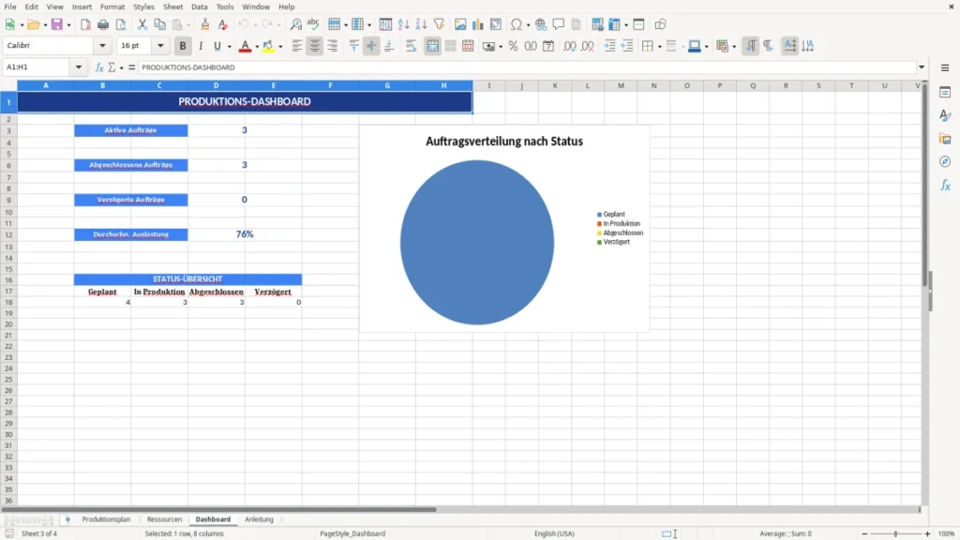960x540 pixels.
Task: Click the sidebar settings hamburger button
Action: (x=945, y=67)
